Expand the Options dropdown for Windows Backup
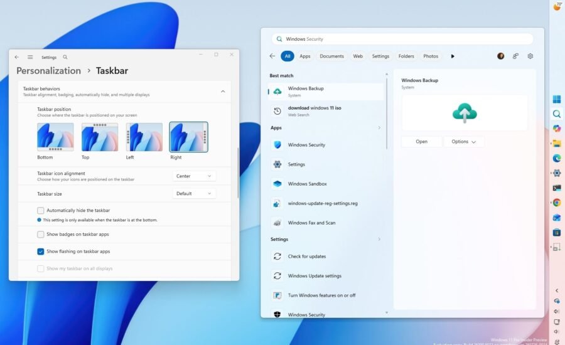Screen dimensions: 565x345 pyautogui.click(x=463, y=142)
